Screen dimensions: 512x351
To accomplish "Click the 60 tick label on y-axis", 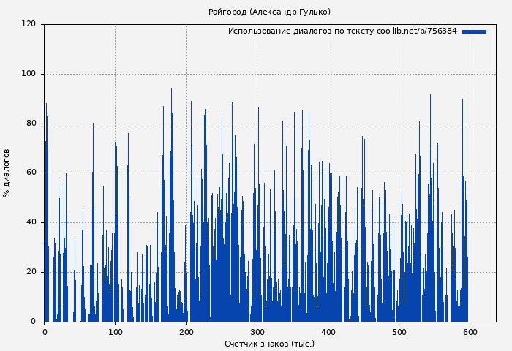I will (31, 173).
